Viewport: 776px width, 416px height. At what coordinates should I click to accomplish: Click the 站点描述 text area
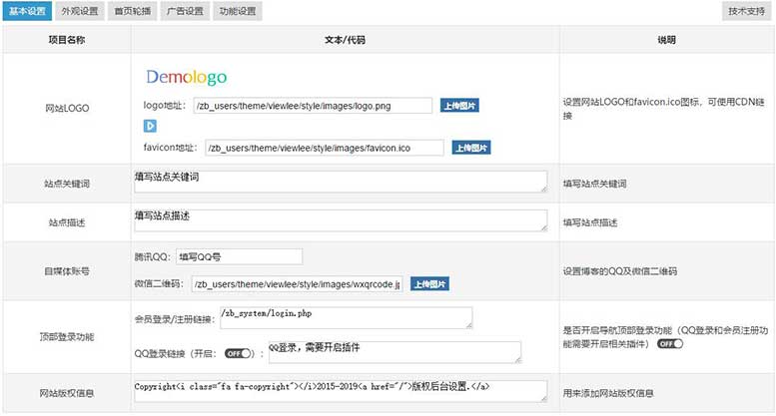340,220
